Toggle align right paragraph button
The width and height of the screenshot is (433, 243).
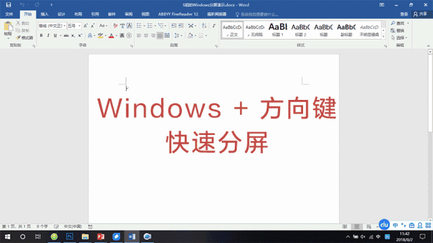[x=153, y=36]
